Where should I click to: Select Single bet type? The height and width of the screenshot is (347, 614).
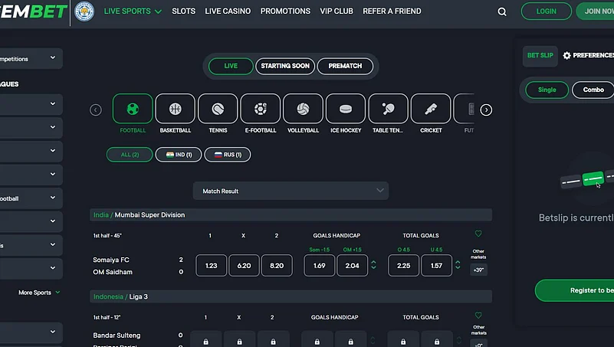[x=547, y=90]
